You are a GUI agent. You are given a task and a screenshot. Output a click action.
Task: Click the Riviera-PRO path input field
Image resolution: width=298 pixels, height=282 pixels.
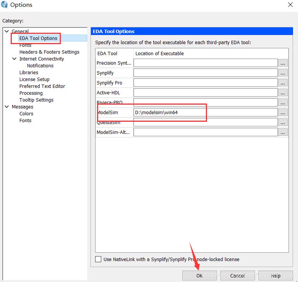tap(206, 102)
